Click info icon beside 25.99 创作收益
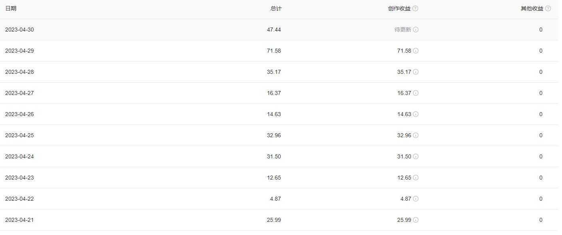The height and width of the screenshot is (235, 562). [416, 220]
